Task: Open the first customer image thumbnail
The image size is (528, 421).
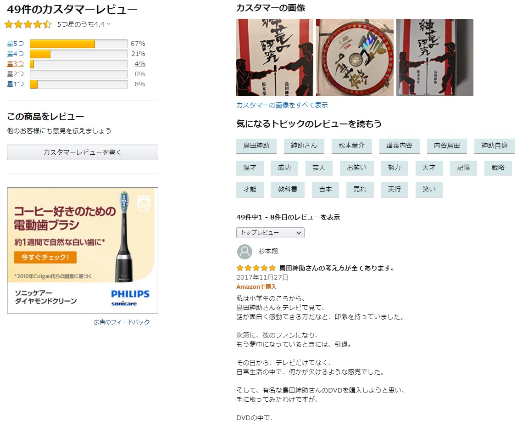Action: [275, 57]
